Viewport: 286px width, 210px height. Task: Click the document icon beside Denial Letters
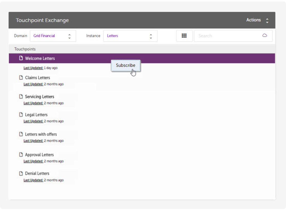[21, 173]
